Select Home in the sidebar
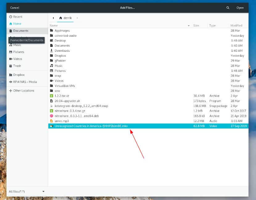The width and height of the screenshot is (256, 200). point(27,24)
